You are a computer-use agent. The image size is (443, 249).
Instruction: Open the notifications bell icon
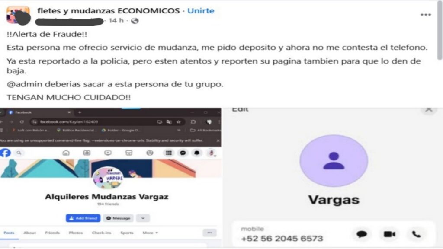pos(197,153)
